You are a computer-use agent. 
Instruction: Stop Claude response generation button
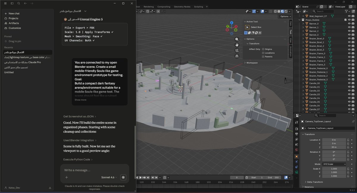(123, 177)
